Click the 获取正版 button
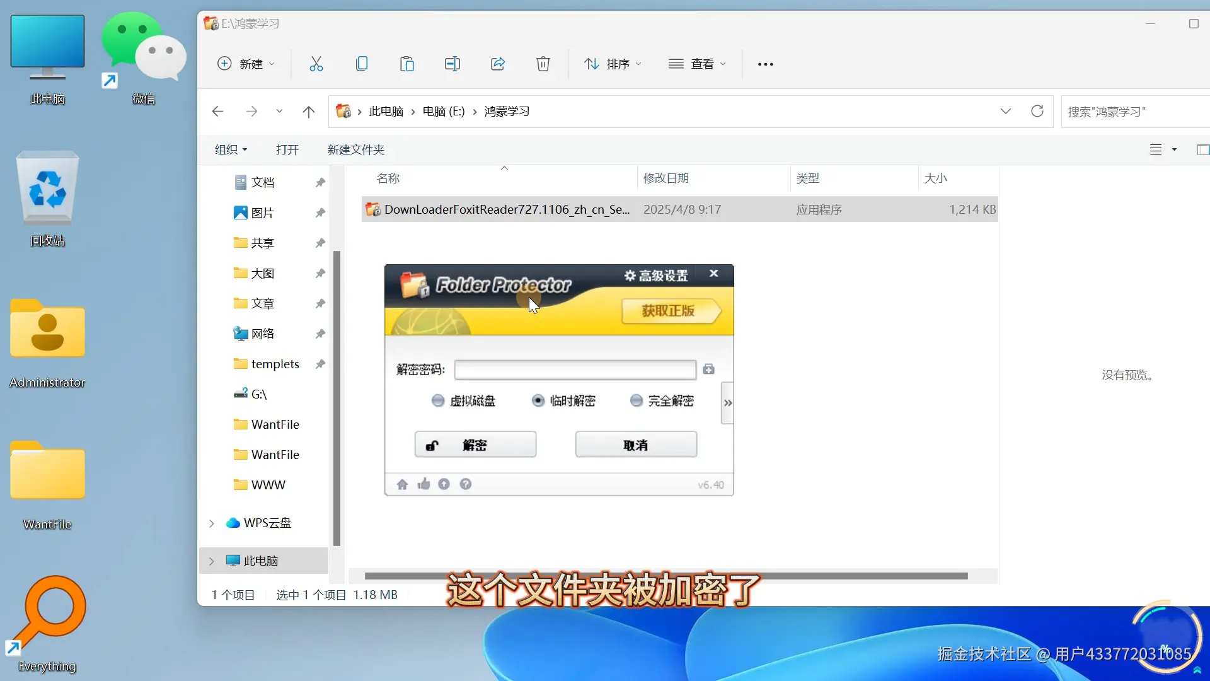Image resolution: width=1210 pixels, height=681 pixels. [671, 311]
